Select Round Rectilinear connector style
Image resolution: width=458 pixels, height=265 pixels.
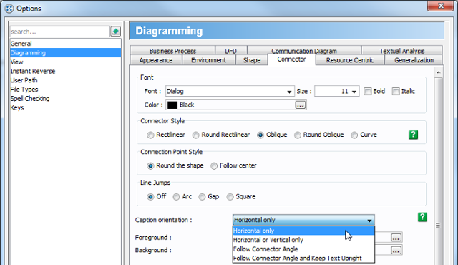click(x=195, y=135)
